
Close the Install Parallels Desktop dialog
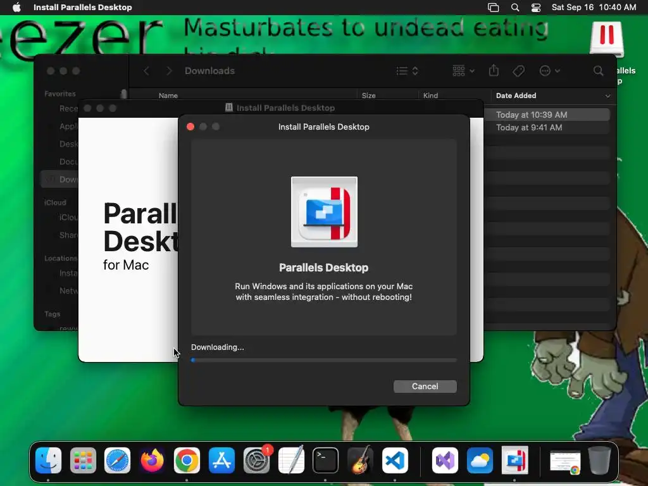[x=190, y=127]
